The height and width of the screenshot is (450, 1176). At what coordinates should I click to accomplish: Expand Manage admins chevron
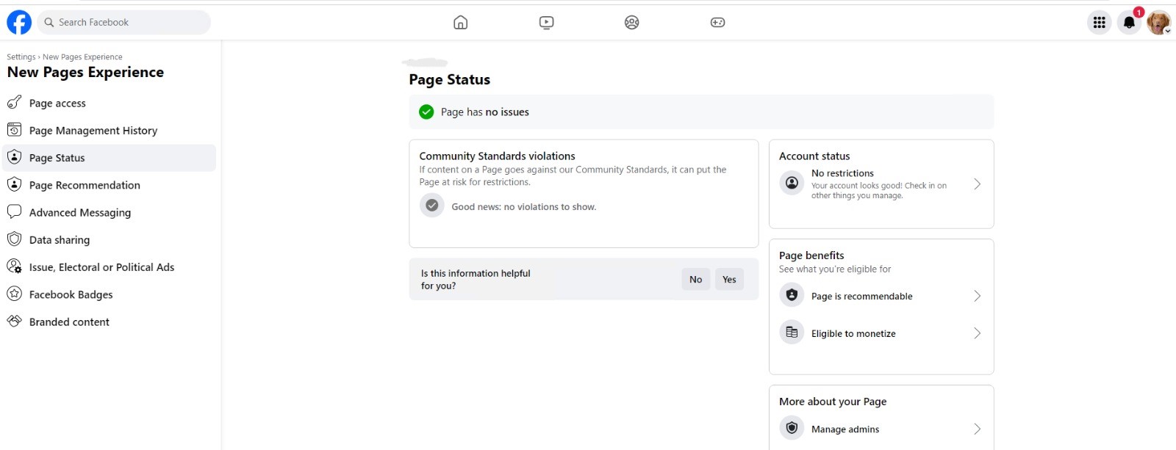pyautogui.click(x=977, y=429)
